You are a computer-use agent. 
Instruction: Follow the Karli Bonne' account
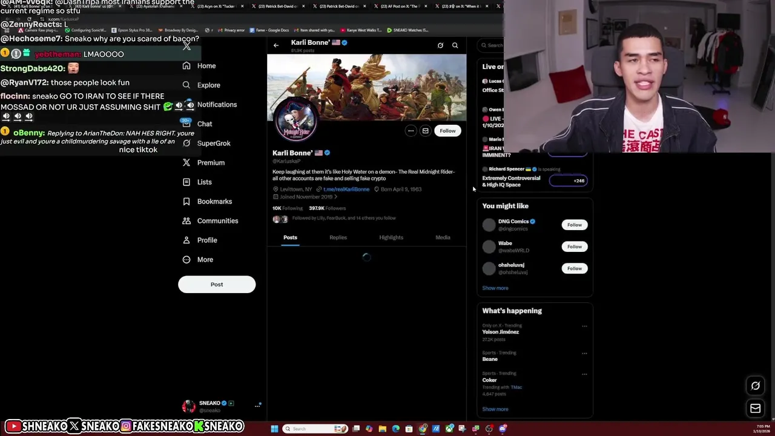447,131
